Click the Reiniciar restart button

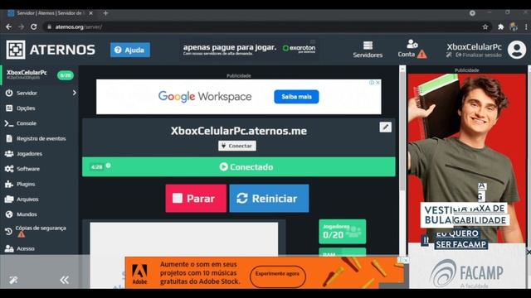pos(269,199)
